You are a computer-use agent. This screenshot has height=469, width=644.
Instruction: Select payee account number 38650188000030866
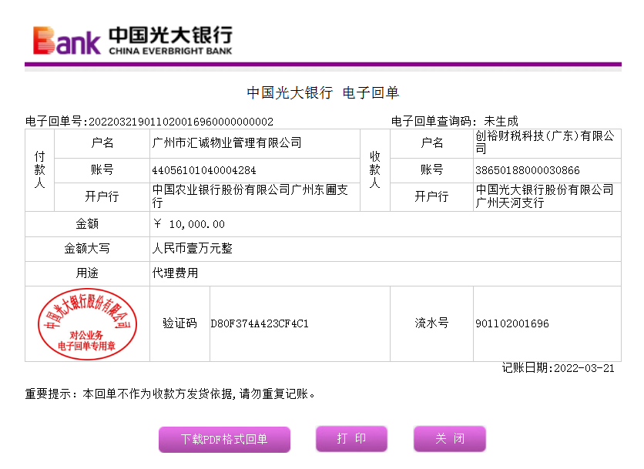click(x=528, y=170)
